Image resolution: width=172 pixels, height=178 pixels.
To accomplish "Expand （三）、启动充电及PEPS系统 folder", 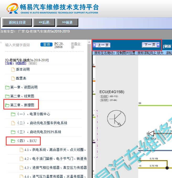I will (x=39, y=132).
